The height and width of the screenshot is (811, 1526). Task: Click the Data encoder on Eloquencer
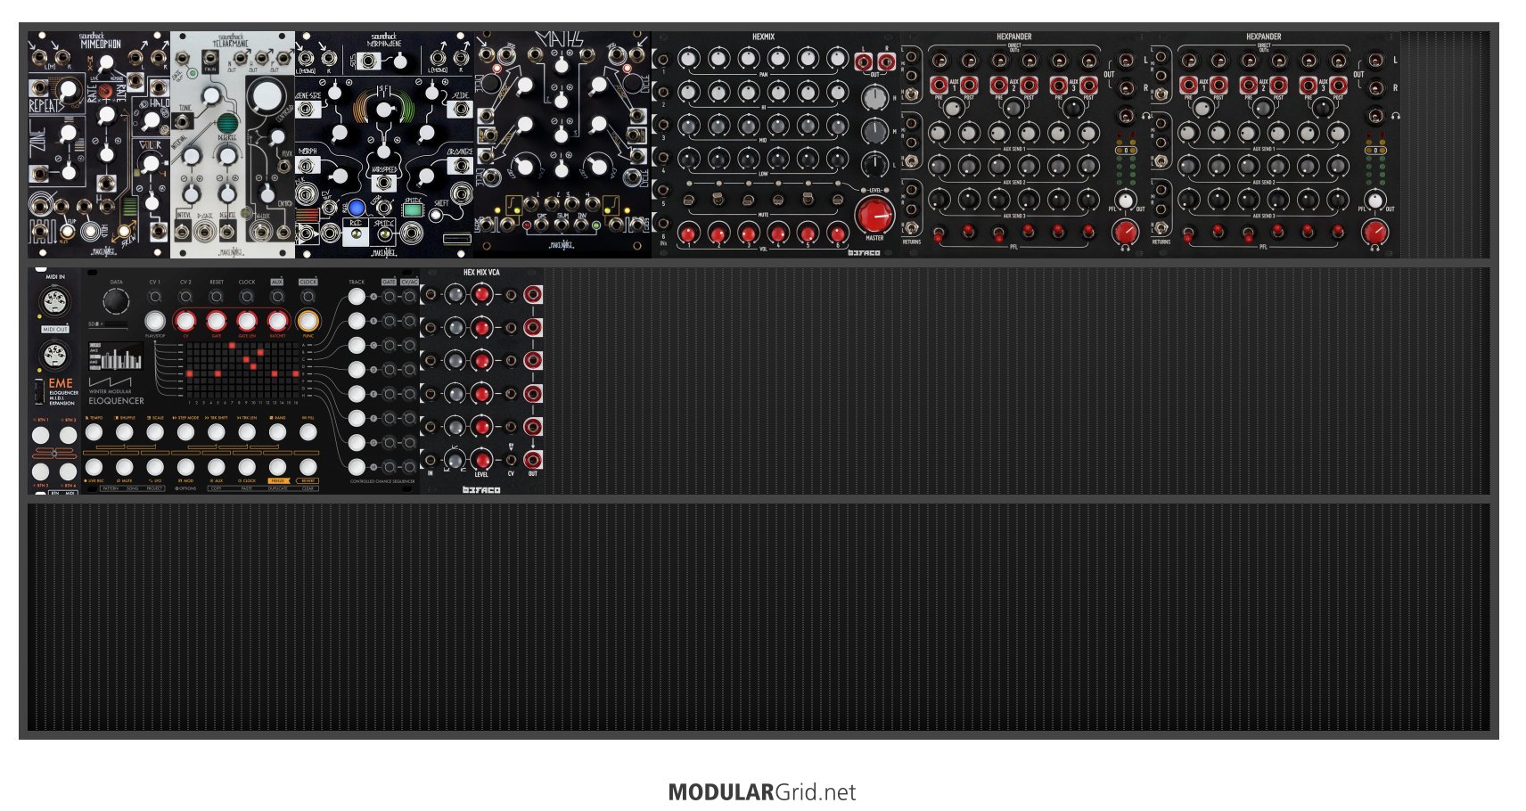tap(116, 302)
